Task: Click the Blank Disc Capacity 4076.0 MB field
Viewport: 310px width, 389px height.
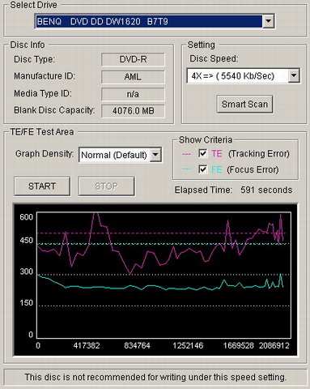Action: click(133, 111)
